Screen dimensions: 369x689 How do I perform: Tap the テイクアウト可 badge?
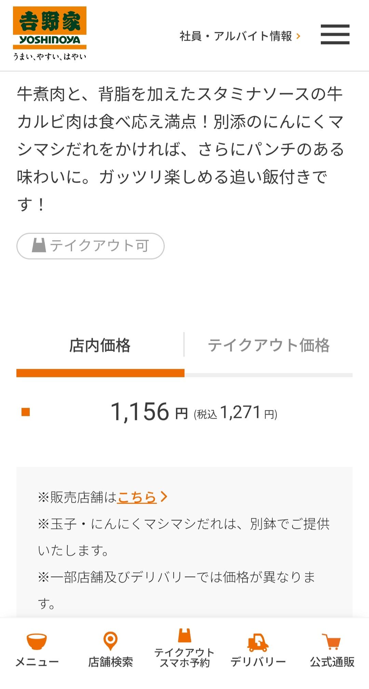[91, 246]
